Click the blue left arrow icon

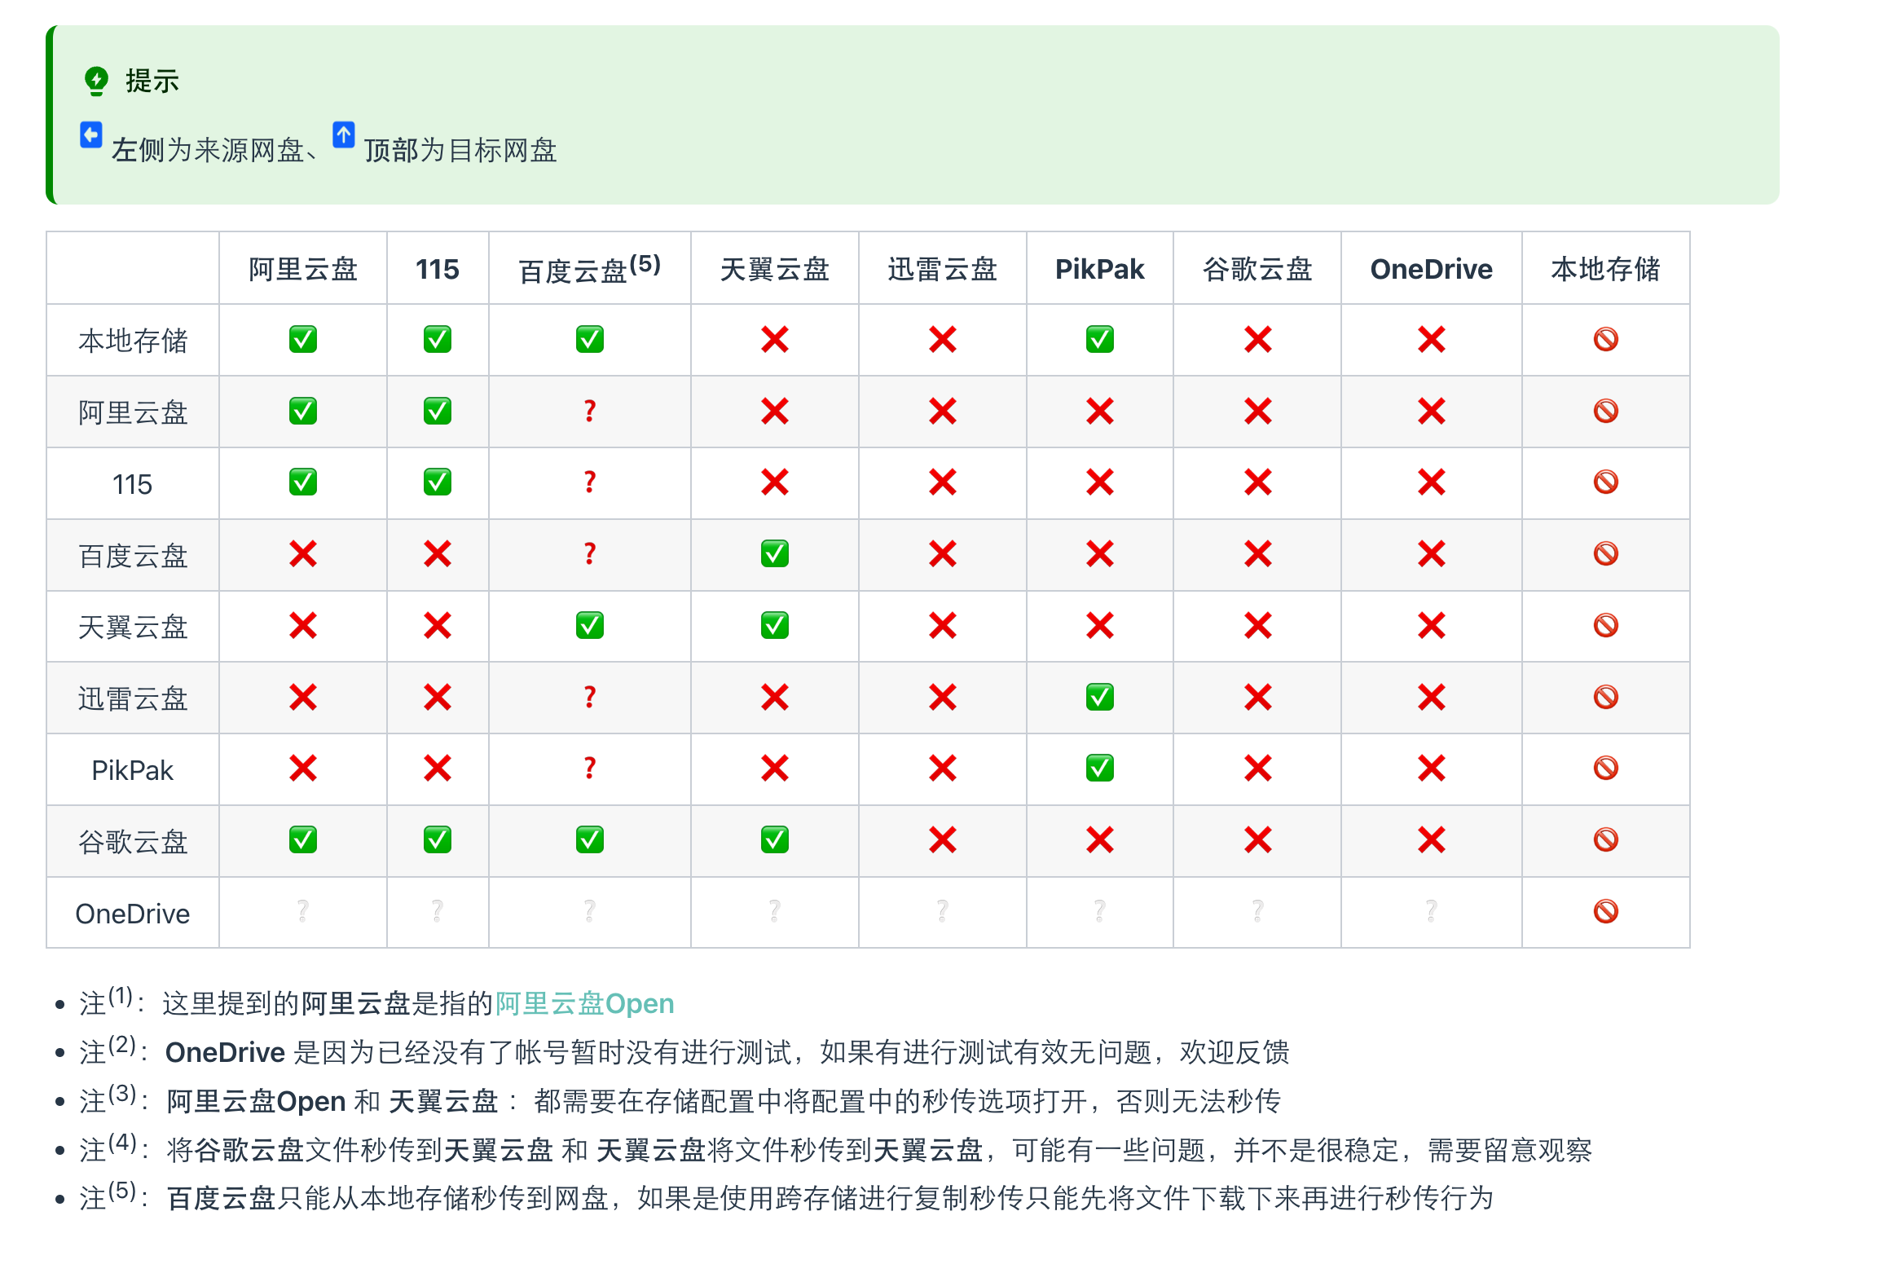click(91, 134)
